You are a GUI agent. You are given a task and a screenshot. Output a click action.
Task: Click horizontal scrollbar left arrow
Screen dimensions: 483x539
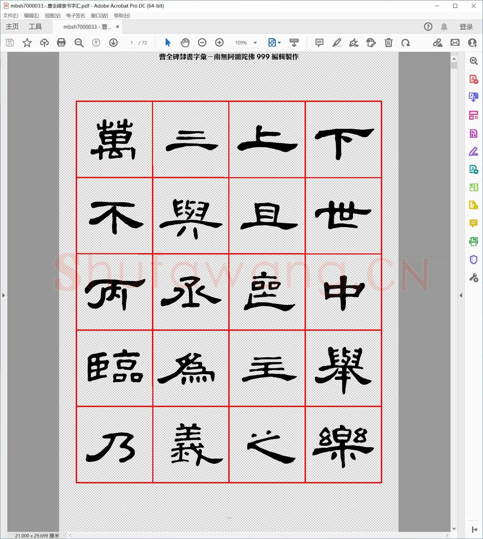[x=71, y=535]
